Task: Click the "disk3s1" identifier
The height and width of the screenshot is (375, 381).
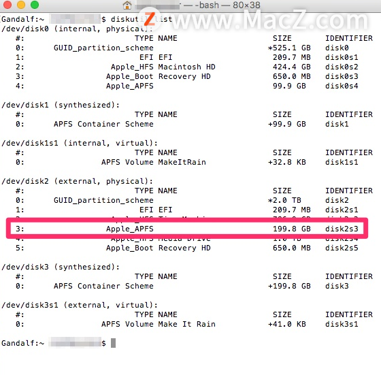Action: 342,324
